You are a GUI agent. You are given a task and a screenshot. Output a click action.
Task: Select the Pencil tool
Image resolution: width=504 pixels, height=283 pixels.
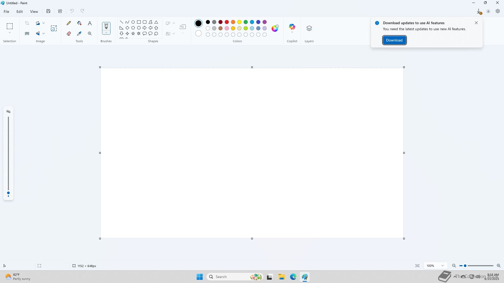(69, 23)
